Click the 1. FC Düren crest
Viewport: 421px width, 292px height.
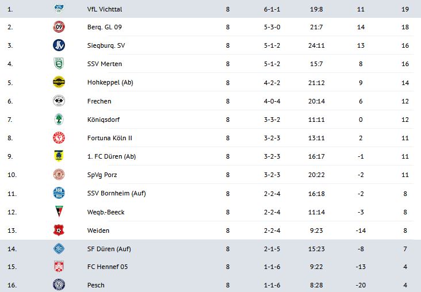(59, 156)
